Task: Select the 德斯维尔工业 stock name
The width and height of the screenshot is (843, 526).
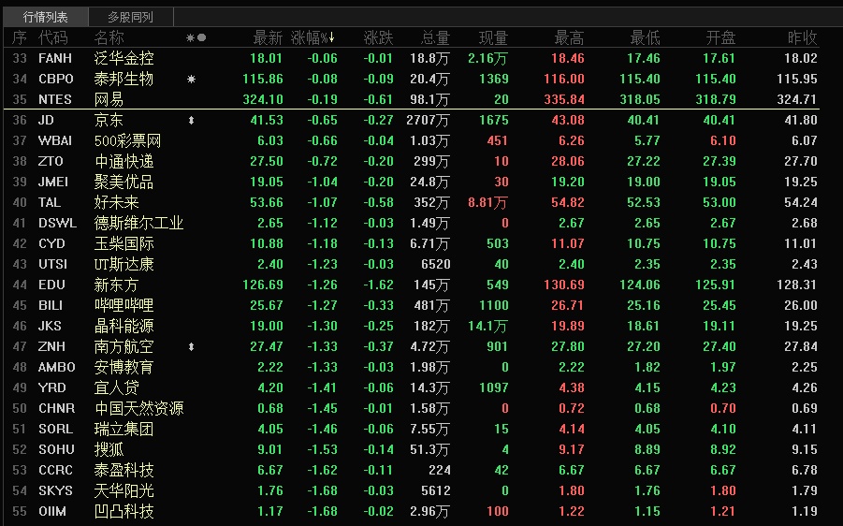Action: [x=138, y=223]
